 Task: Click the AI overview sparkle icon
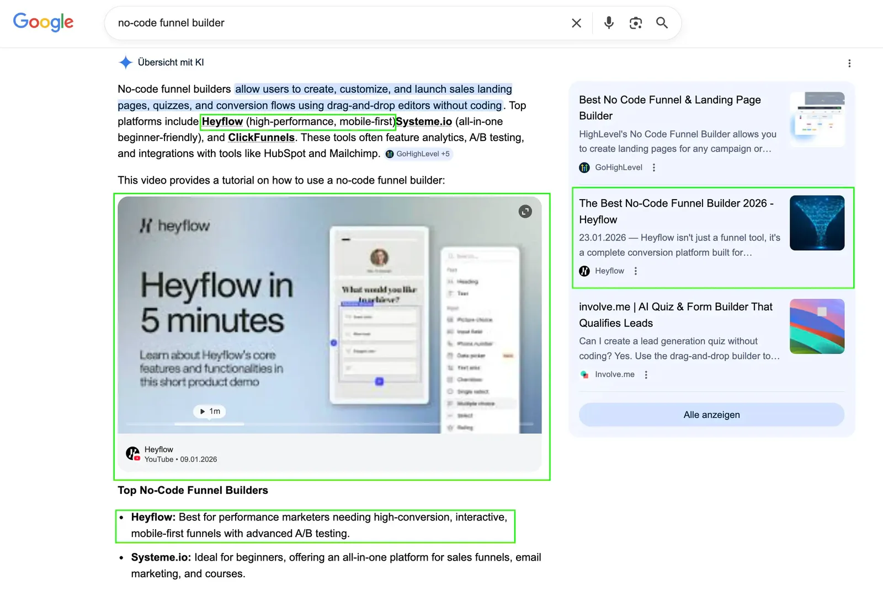(125, 62)
